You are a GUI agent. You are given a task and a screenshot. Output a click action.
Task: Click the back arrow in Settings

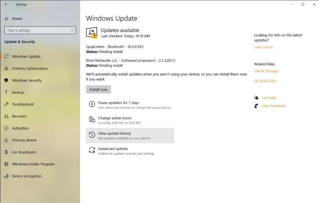pyautogui.click(x=6, y=4)
